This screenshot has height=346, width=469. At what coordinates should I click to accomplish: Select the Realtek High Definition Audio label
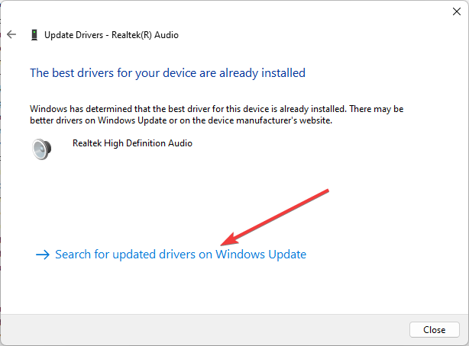tap(132, 143)
